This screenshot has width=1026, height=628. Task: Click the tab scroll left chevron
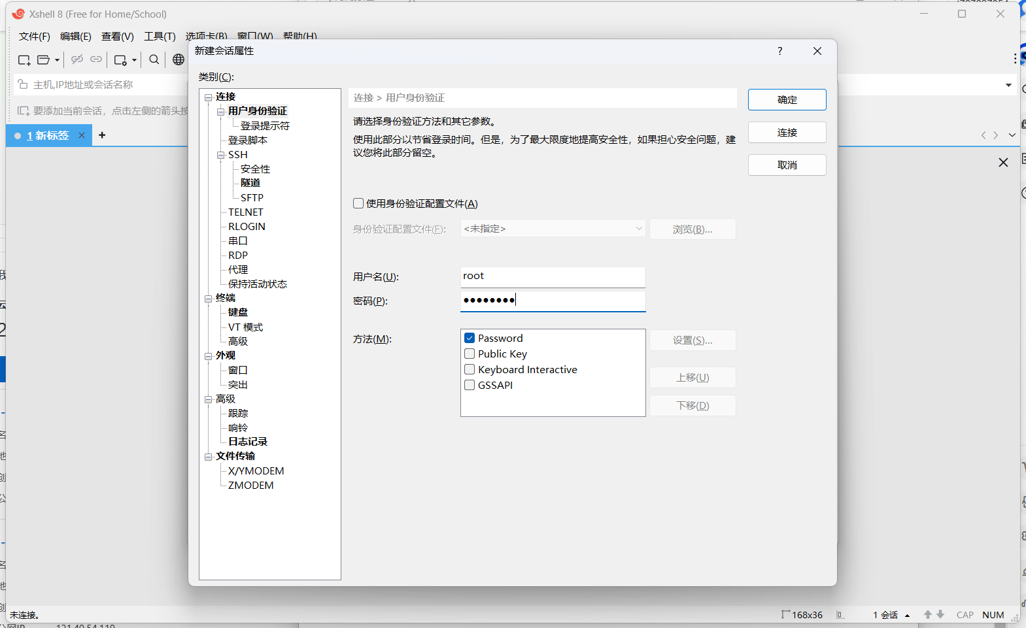[983, 135]
